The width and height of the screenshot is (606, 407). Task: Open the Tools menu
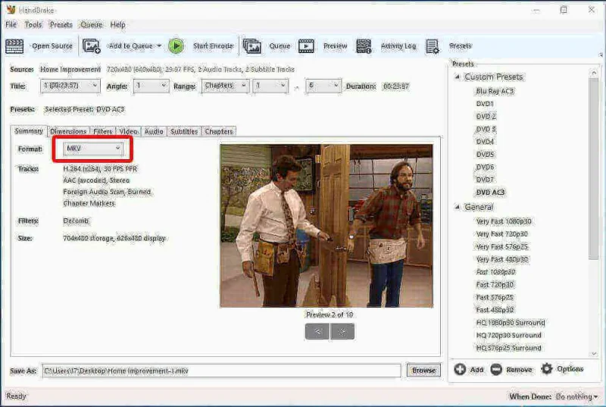point(33,24)
